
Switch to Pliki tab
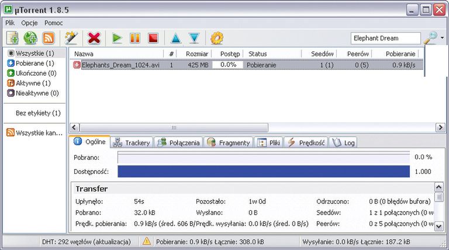[268, 142]
